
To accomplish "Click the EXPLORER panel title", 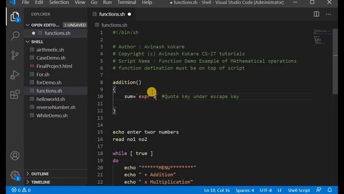I will point(41,14).
